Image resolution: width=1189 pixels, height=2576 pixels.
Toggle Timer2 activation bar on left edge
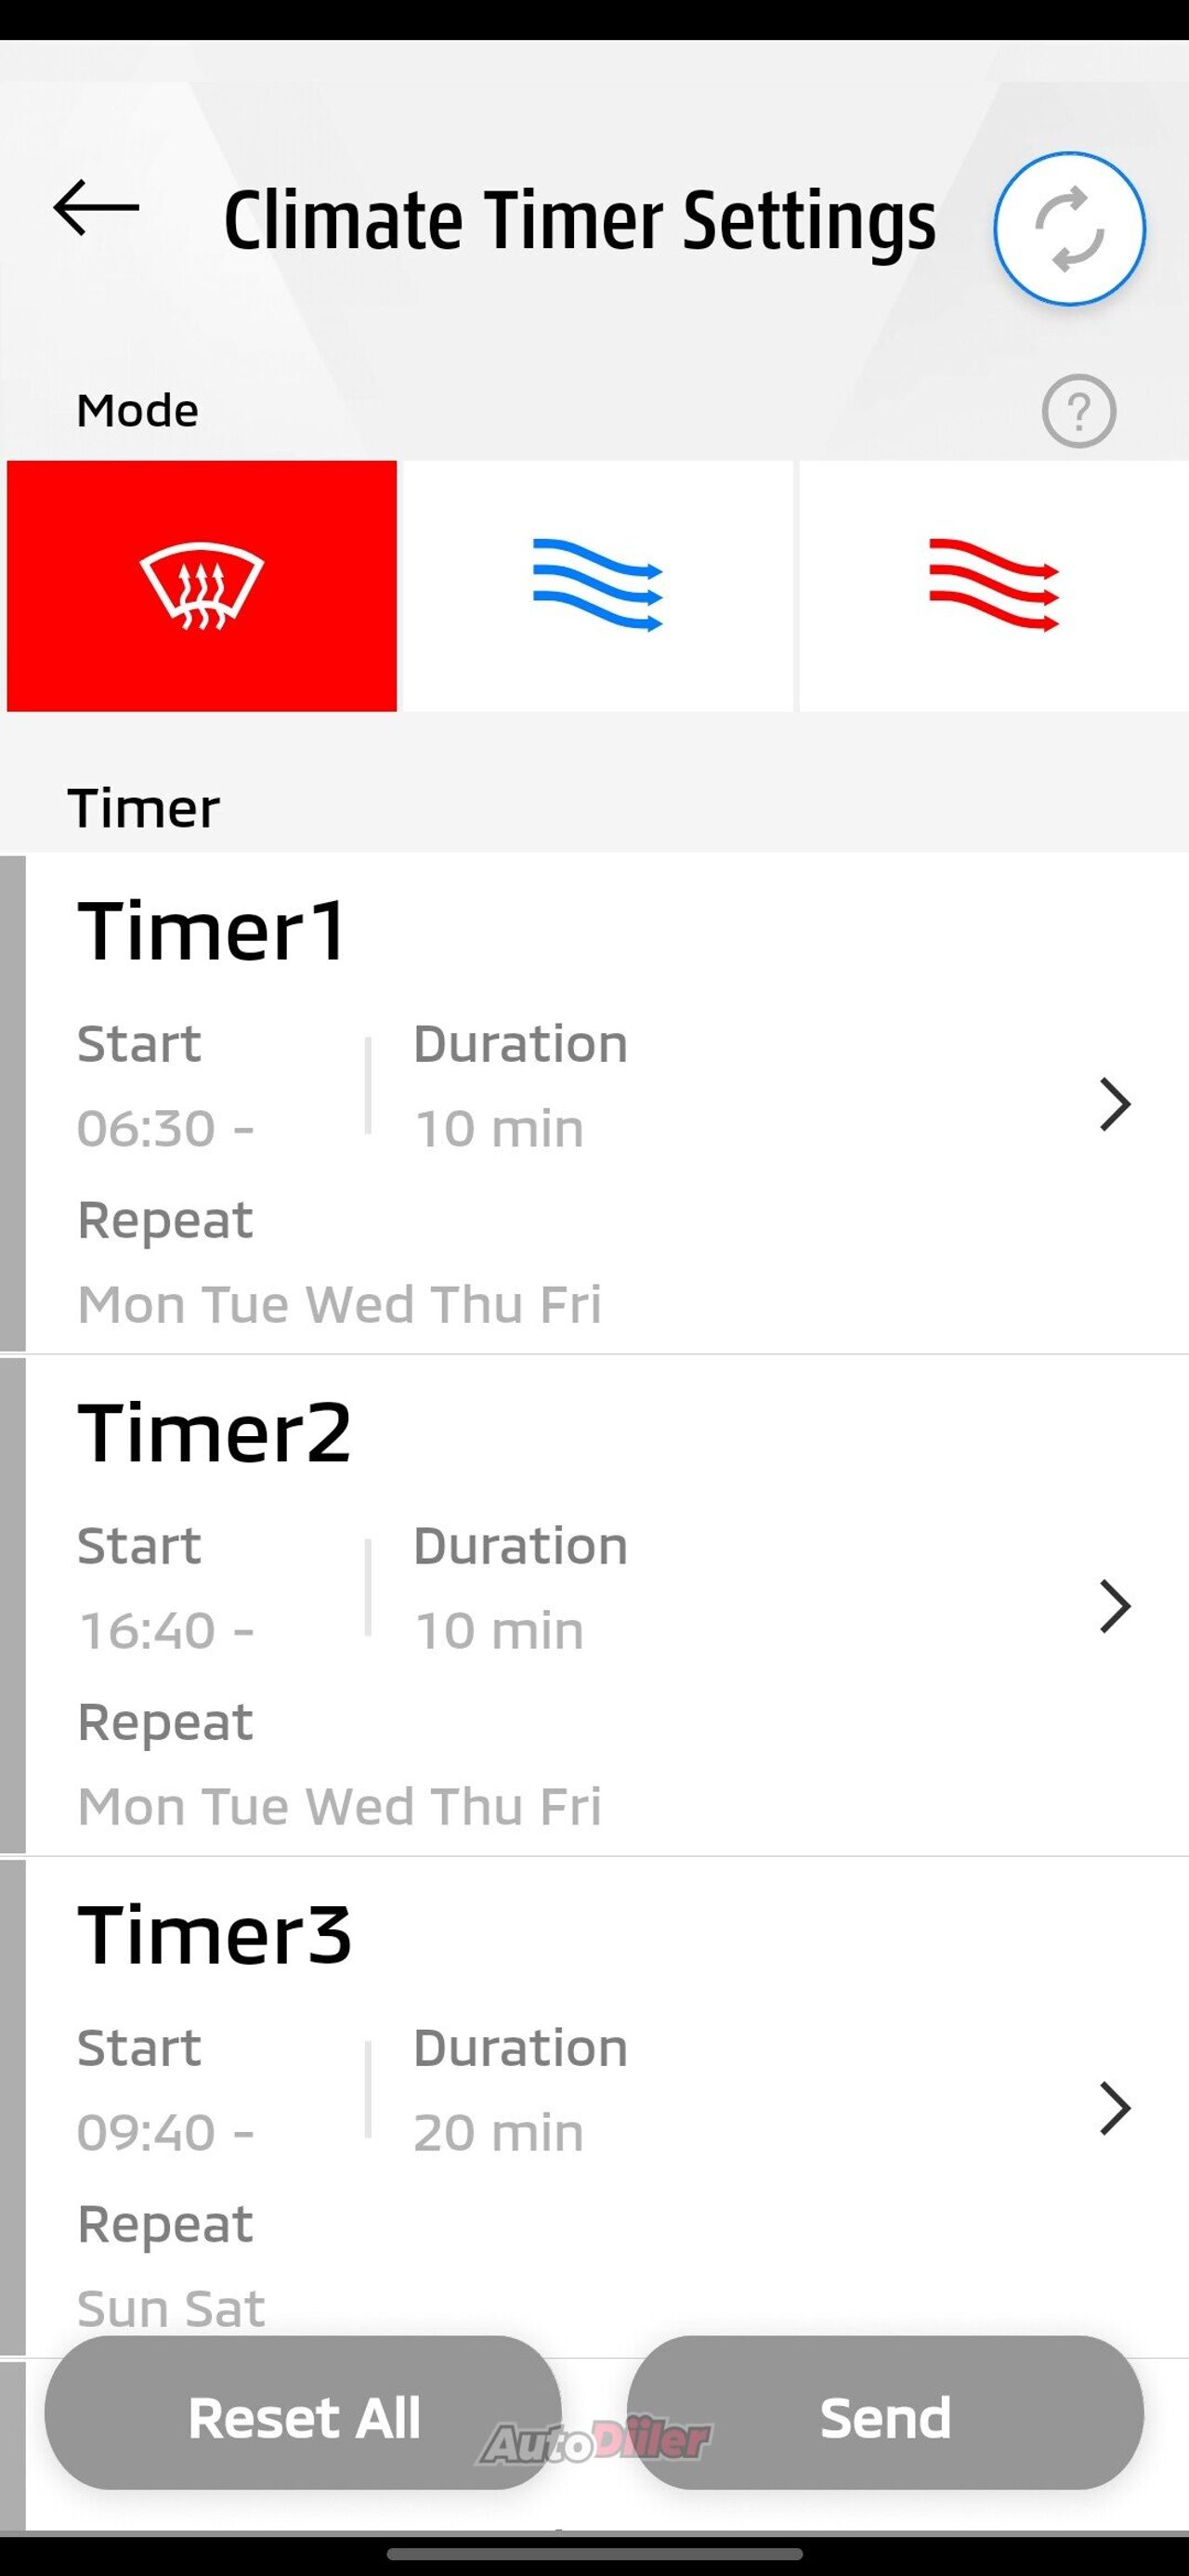pyautogui.click(x=13, y=1605)
